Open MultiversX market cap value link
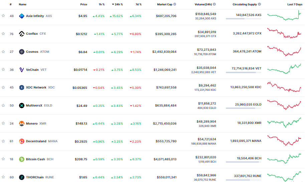The width and height of the screenshot is (307, 182). click(166, 106)
